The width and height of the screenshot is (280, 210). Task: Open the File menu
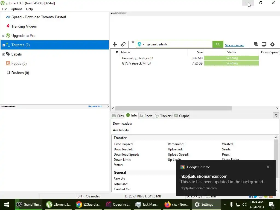(4, 9)
